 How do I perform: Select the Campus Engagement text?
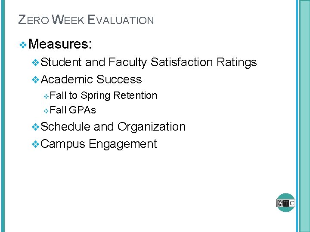point(99,144)
